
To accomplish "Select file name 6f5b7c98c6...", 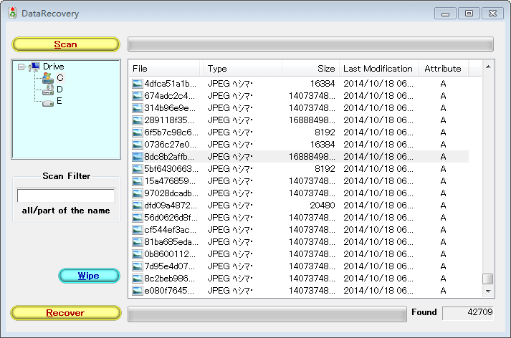I will coord(171,132).
